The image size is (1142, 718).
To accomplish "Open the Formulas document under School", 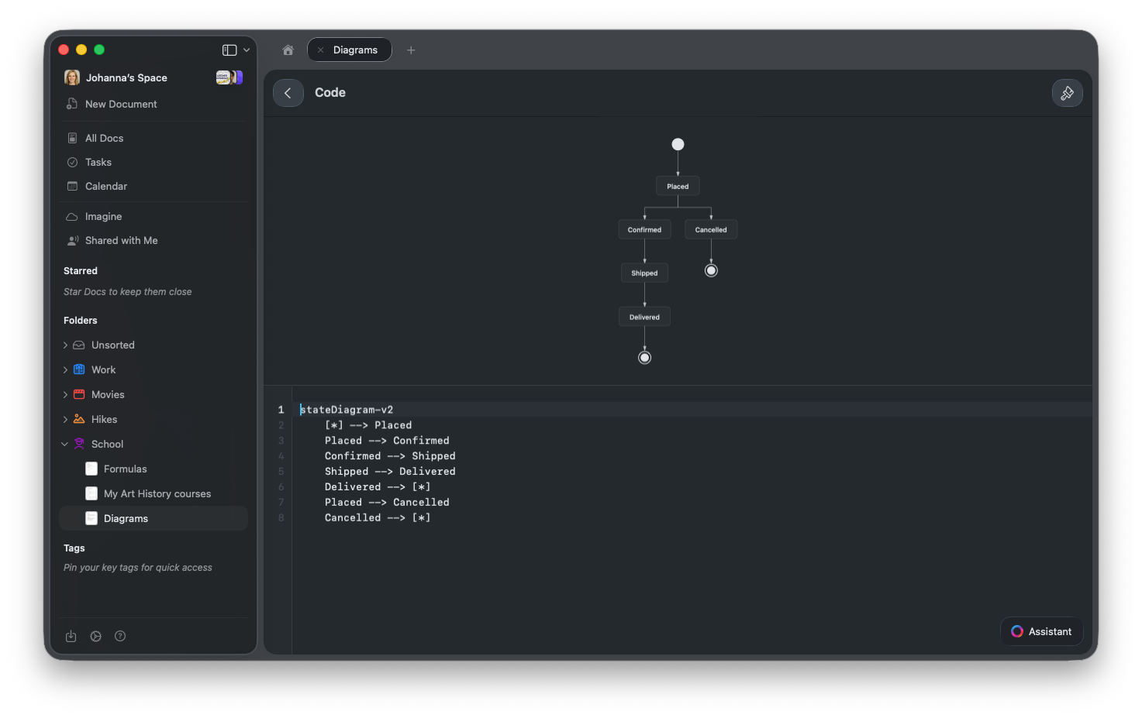I will pyautogui.click(x=124, y=469).
